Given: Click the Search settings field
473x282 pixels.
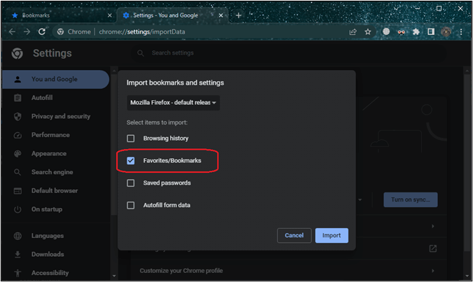Looking at the screenshot, I should 210,53.
